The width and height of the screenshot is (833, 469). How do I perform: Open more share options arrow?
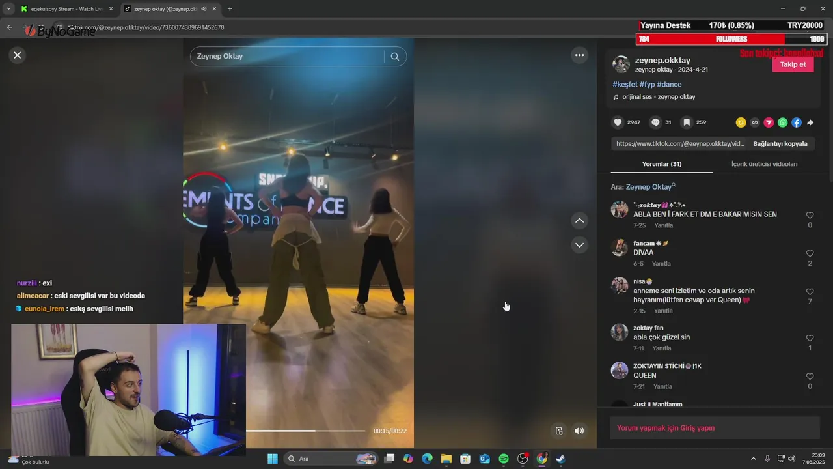[810, 122]
